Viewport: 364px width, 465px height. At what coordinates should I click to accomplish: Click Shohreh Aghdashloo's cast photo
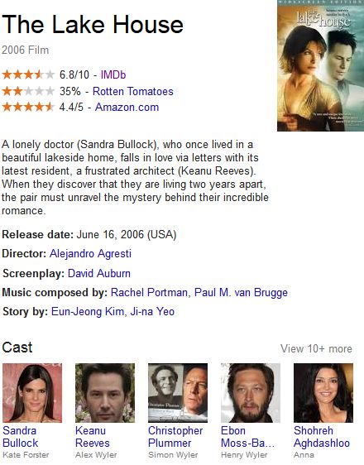pyautogui.click(x=323, y=393)
